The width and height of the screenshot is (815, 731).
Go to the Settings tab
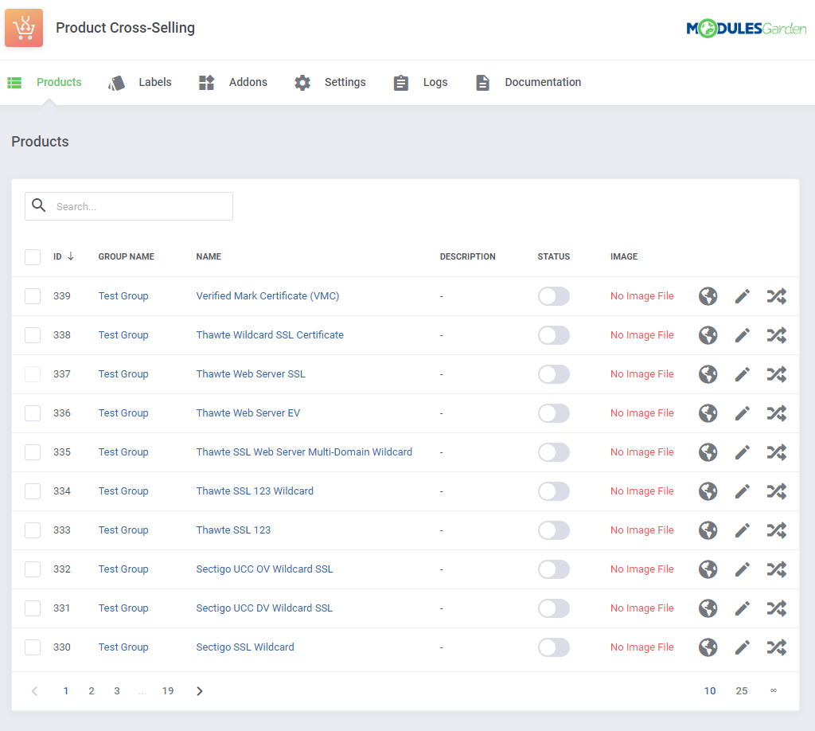coord(330,82)
